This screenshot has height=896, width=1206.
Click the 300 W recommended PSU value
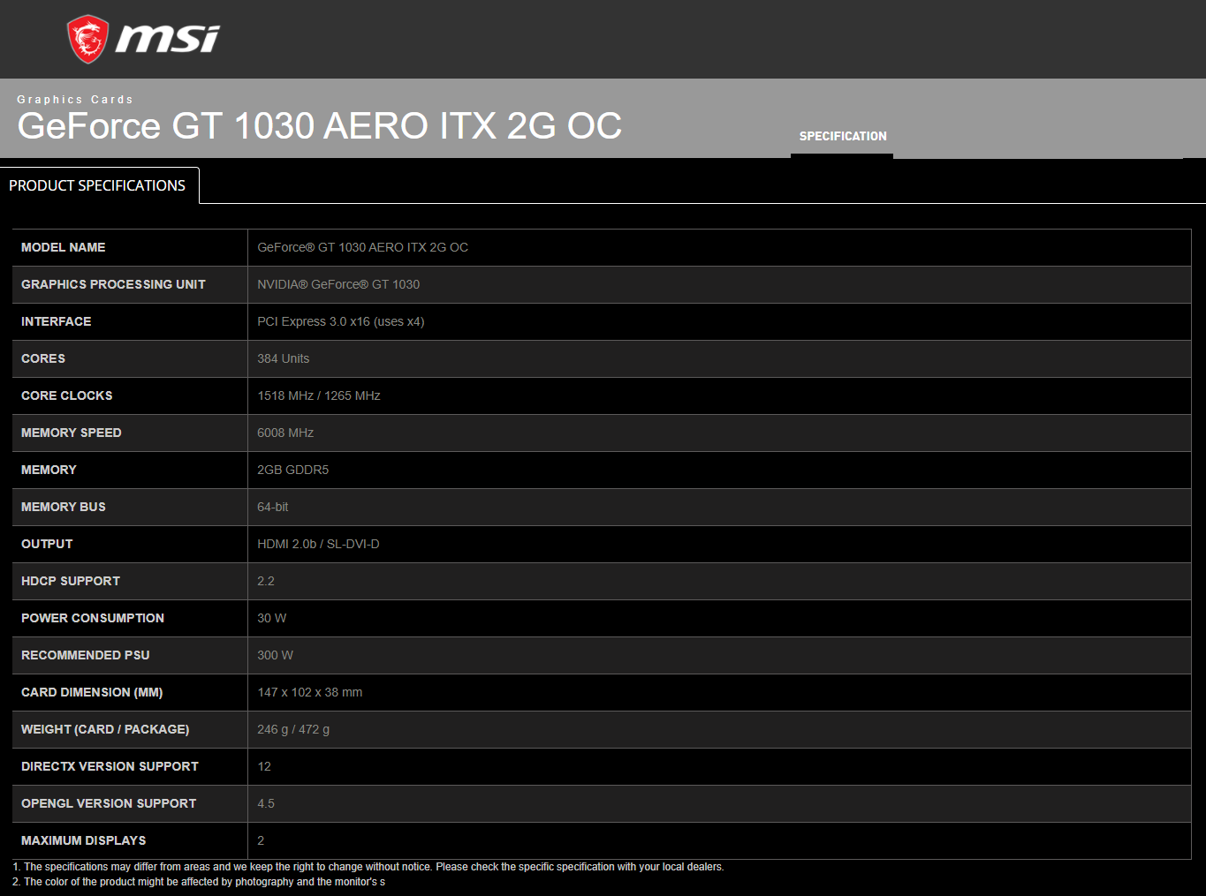point(275,655)
